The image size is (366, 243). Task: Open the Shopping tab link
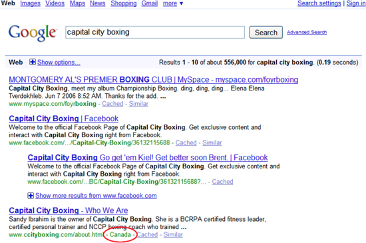(x=124, y=3)
